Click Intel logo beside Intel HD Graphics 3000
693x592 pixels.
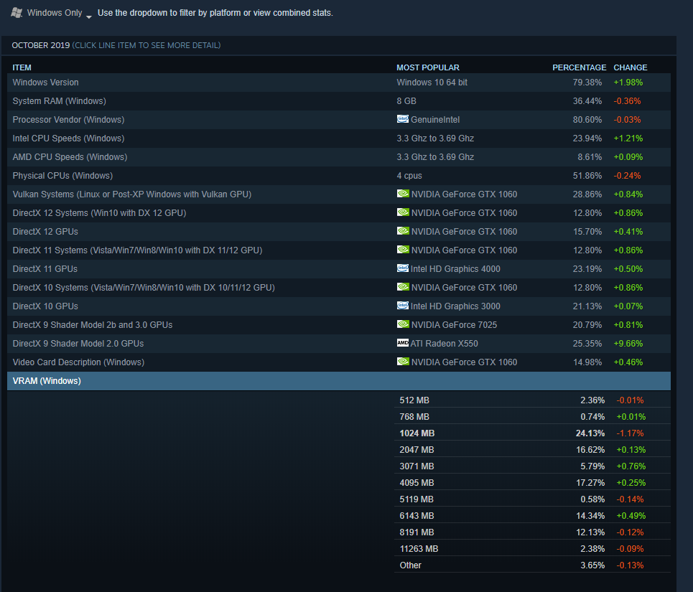point(403,305)
